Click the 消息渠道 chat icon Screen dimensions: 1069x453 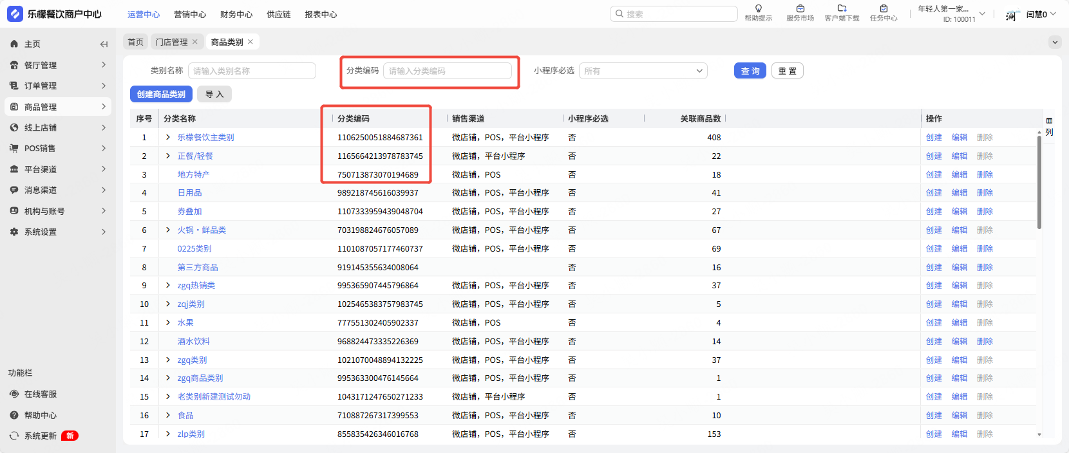click(14, 190)
